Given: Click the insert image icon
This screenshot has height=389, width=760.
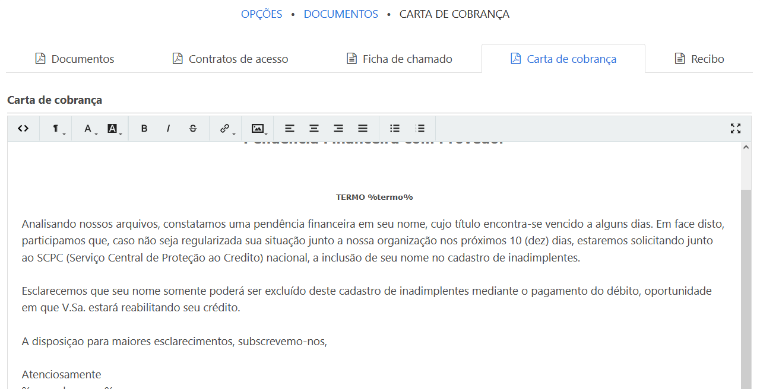Looking at the screenshot, I should [x=258, y=129].
